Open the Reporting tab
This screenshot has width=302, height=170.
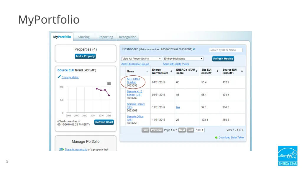[x=106, y=37]
